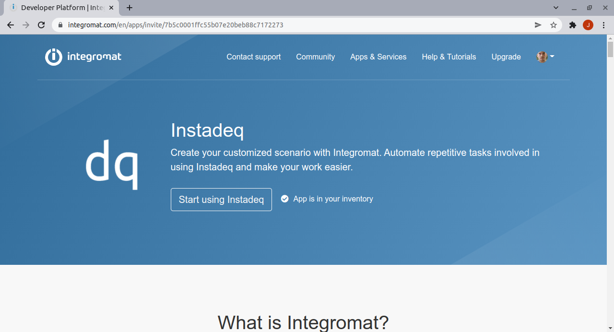Screen dimensions: 614x332
Task: Open Apps & Services in the nav
Action: tap(378, 57)
